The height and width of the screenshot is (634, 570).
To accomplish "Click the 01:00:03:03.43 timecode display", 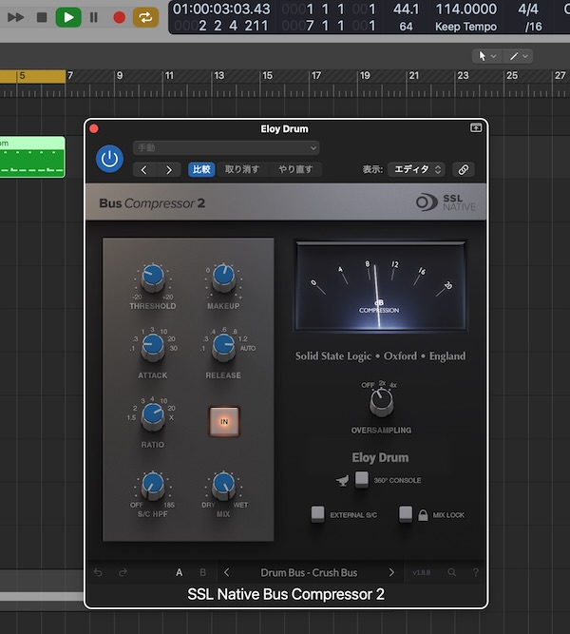I will click(x=221, y=9).
